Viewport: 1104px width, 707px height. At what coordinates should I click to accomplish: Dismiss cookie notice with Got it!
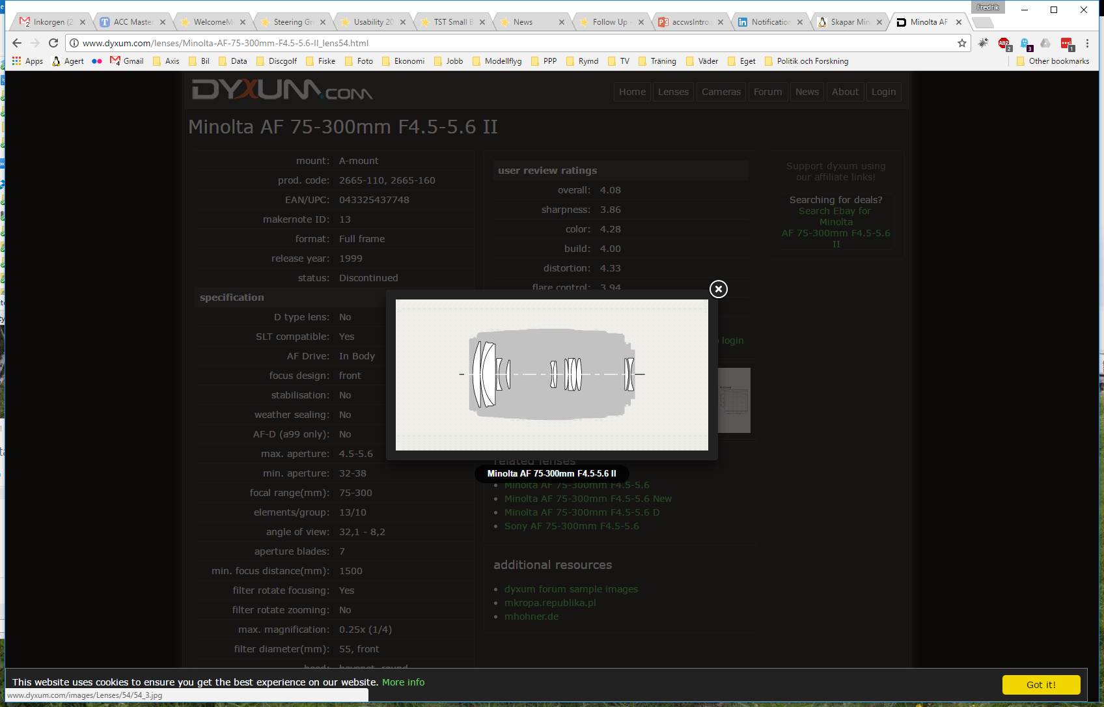1040,685
